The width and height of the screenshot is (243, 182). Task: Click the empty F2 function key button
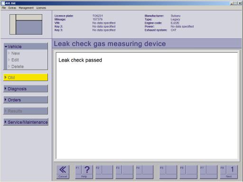coord(104,172)
